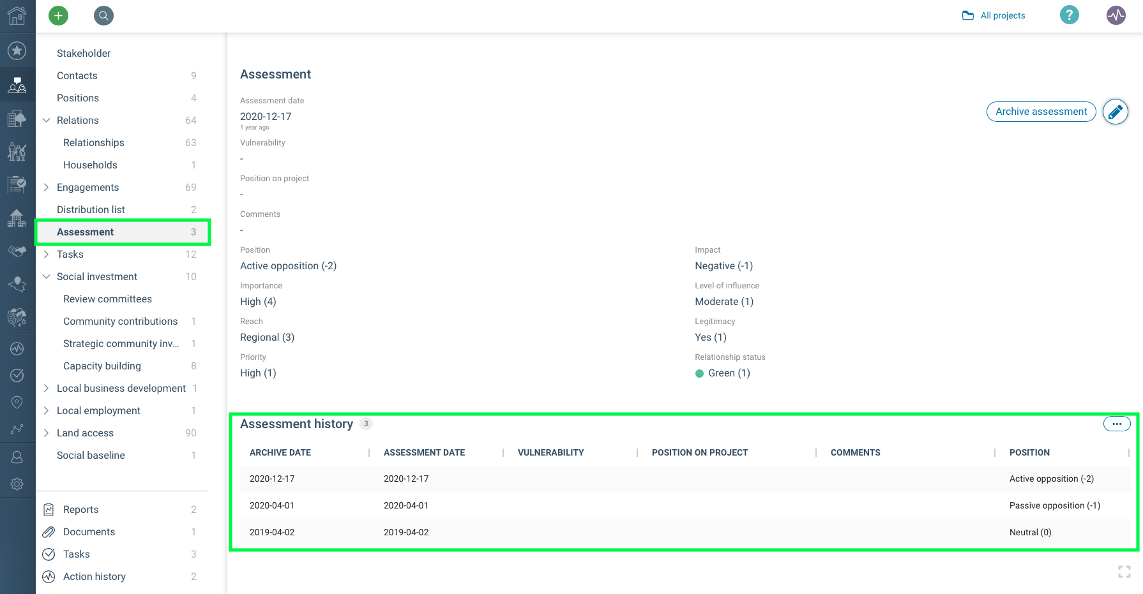Open the user profile icon in left rail
The image size is (1143, 594).
coord(17,457)
